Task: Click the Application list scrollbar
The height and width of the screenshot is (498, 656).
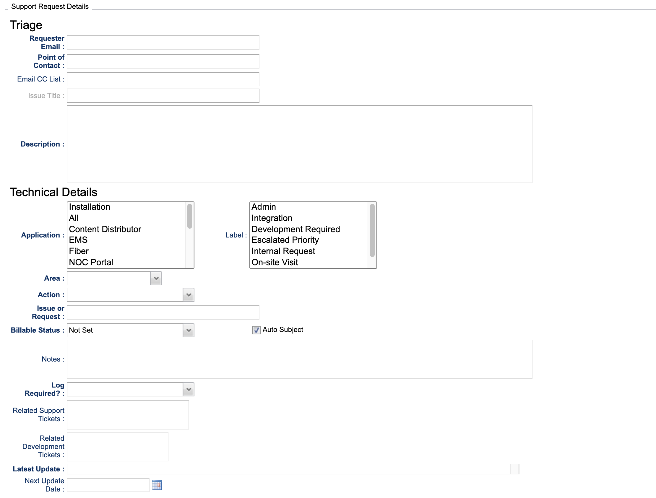Action: click(189, 217)
